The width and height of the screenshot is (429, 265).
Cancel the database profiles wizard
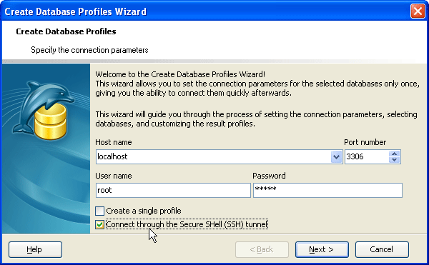pyautogui.click(x=382, y=249)
